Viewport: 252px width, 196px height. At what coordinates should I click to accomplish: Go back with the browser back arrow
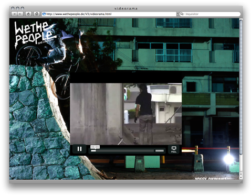(x=14, y=14)
